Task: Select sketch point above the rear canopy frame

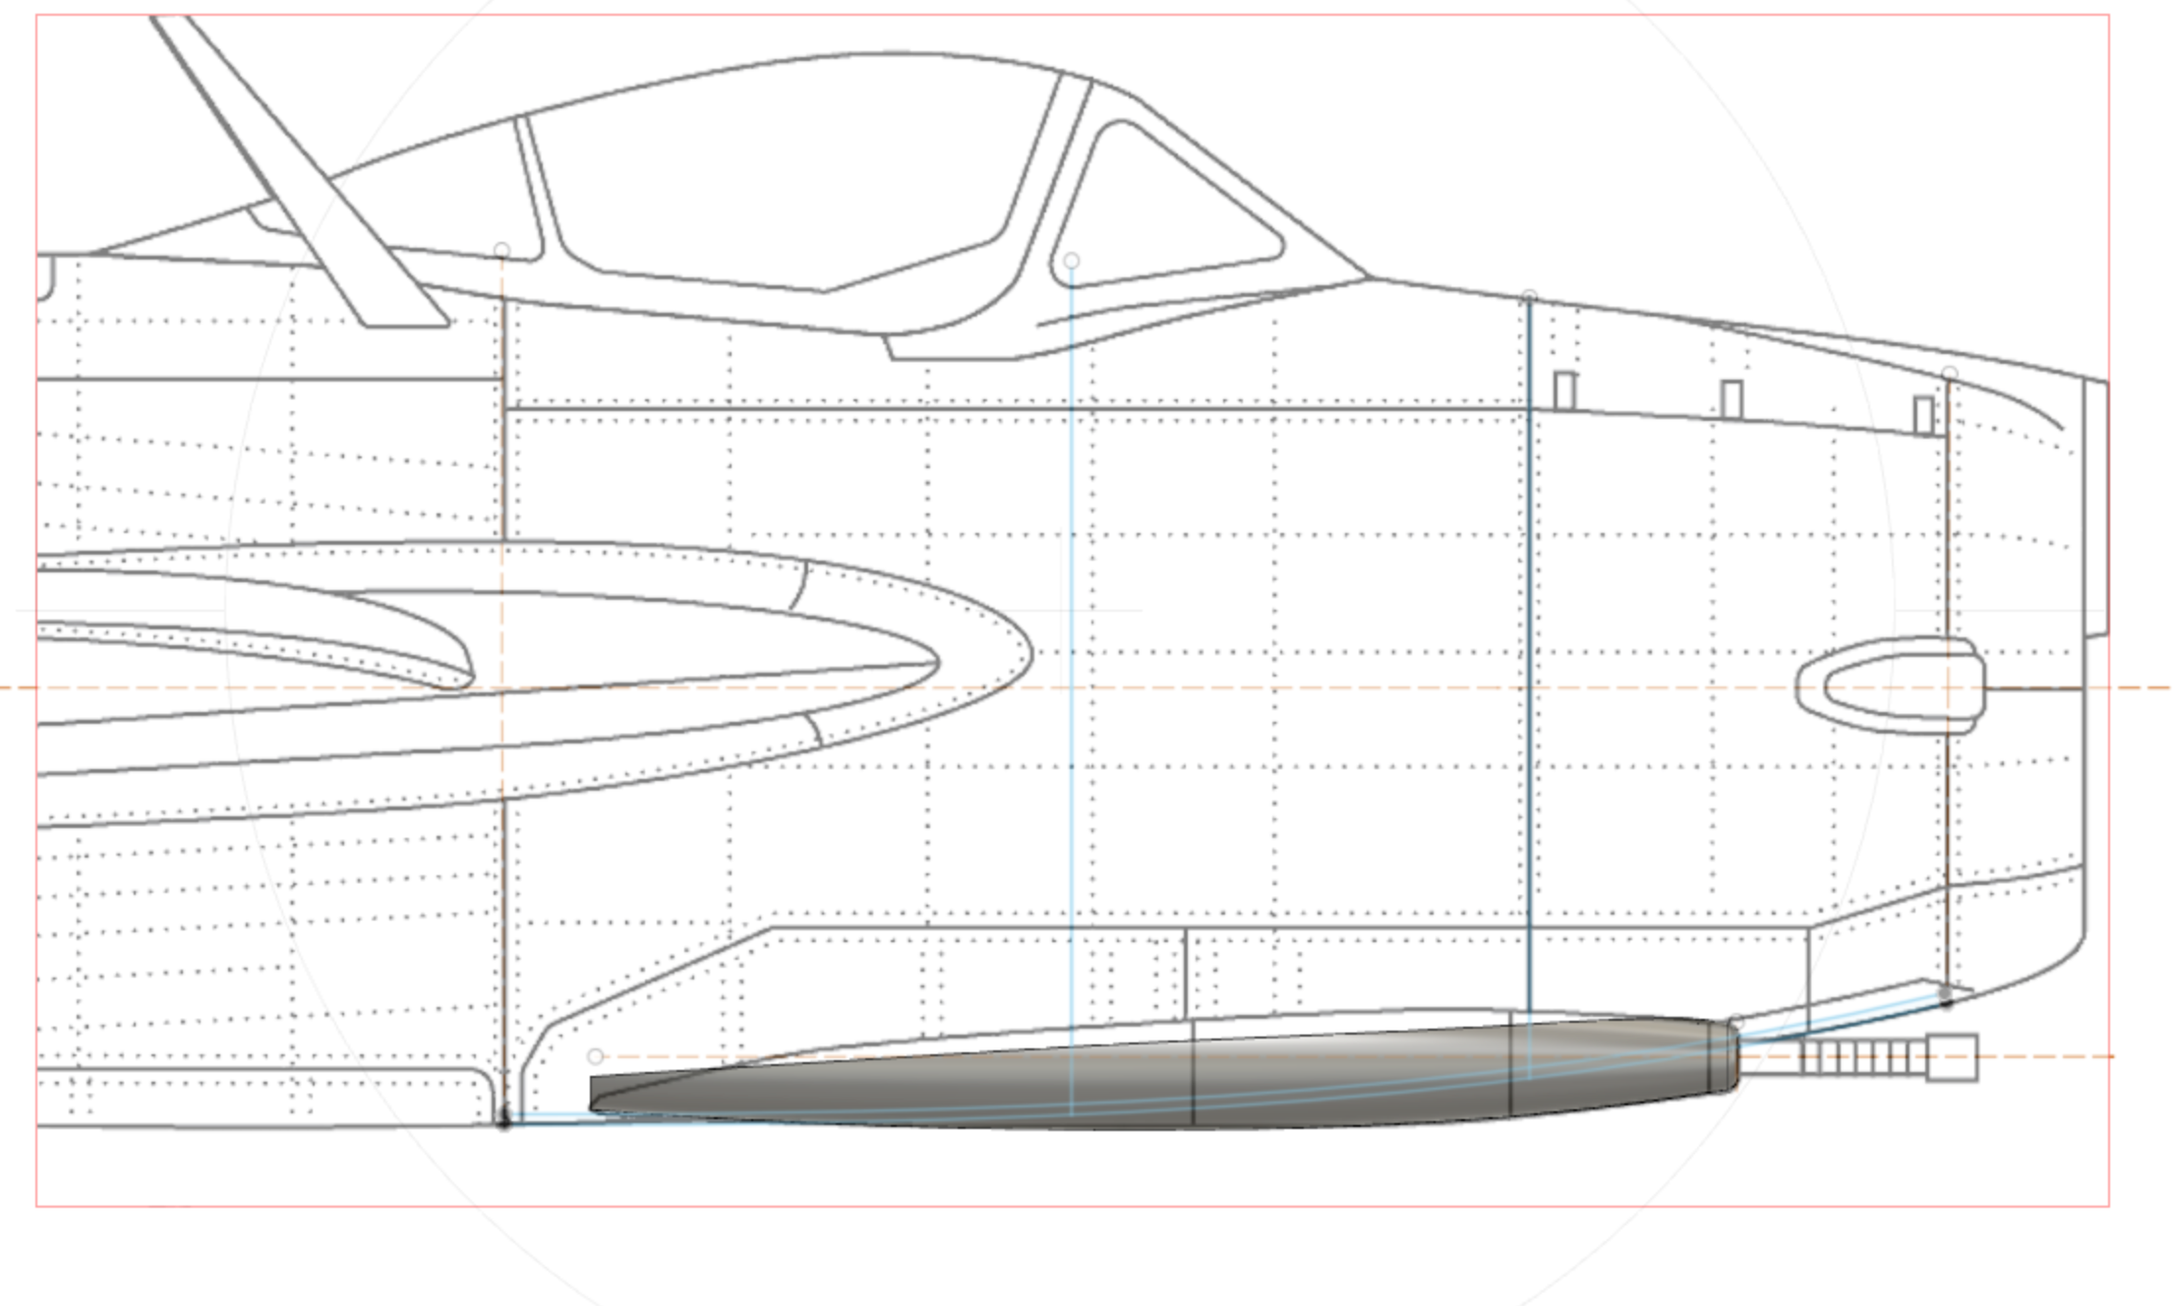Action: pyautogui.click(x=502, y=252)
